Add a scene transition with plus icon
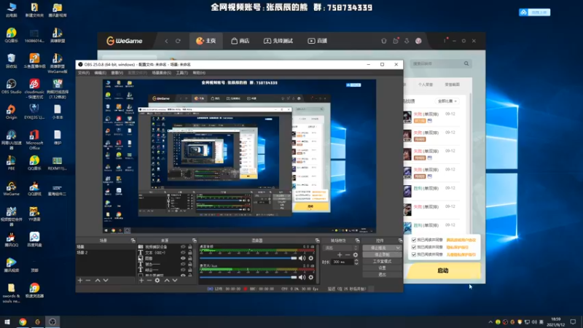Viewport: 583px width, 328px height. click(340, 254)
